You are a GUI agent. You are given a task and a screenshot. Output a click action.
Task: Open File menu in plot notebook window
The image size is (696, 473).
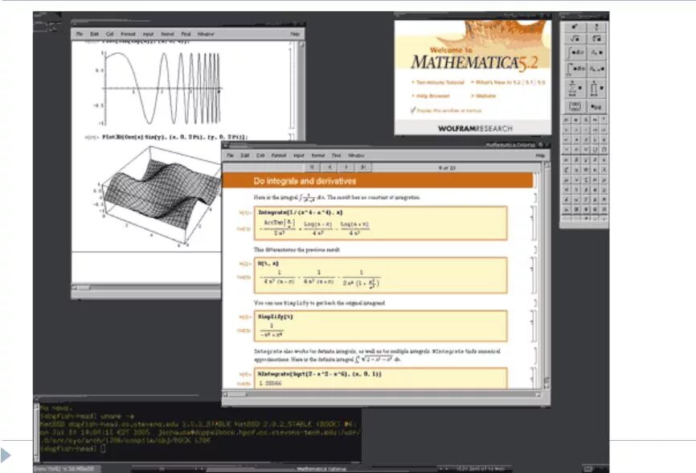(x=80, y=34)
